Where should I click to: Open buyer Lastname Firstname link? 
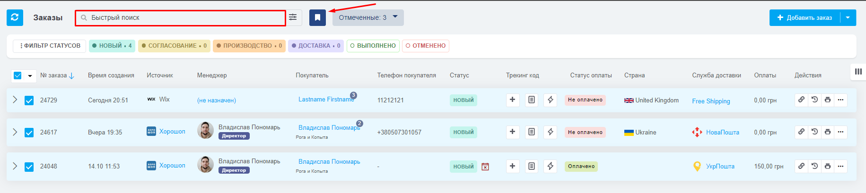[326, 99]
